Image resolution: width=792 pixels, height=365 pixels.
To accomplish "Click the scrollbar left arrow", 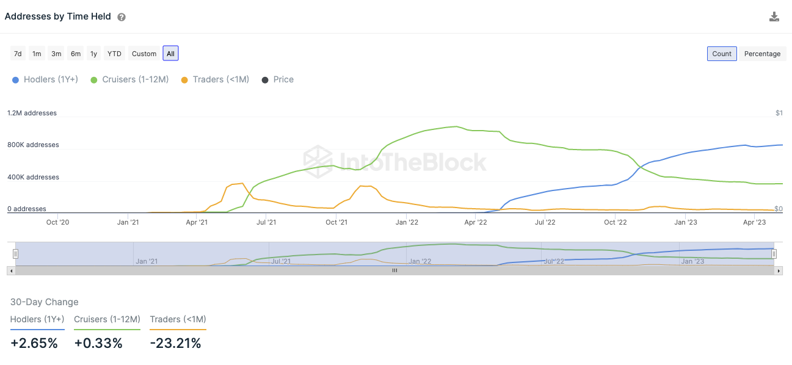I will click(10, 270).
